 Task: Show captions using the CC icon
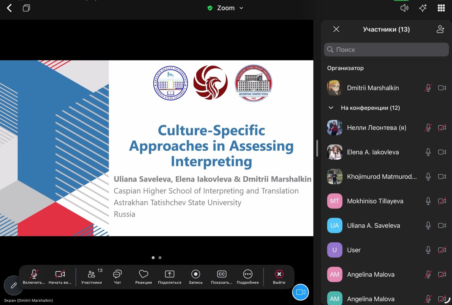tap(221, 277)
